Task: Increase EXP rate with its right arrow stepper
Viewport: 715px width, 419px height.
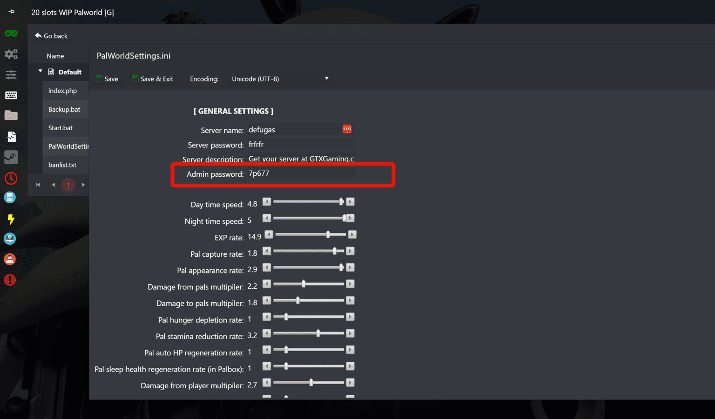Action: coord(352,234)
